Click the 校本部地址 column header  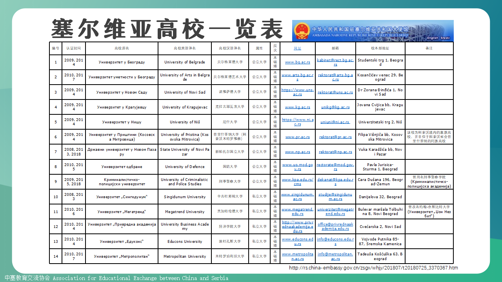click(380, 48)
